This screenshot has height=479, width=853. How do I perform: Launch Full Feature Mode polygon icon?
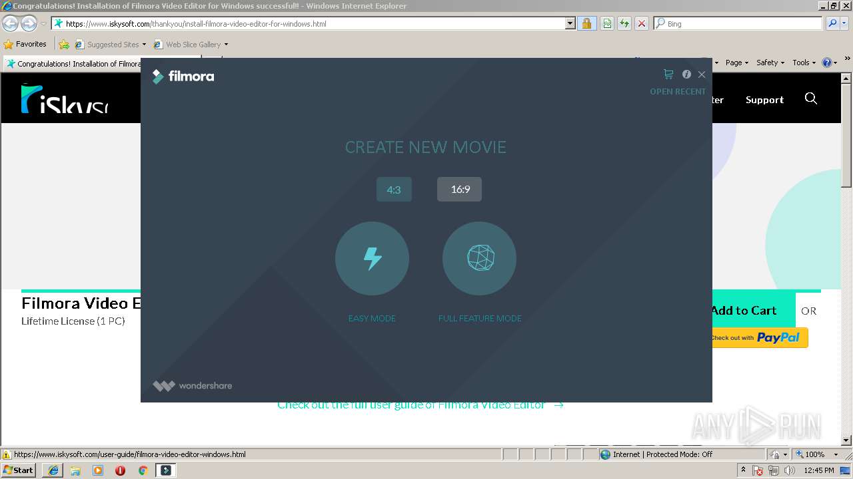[x=480, y=258]
